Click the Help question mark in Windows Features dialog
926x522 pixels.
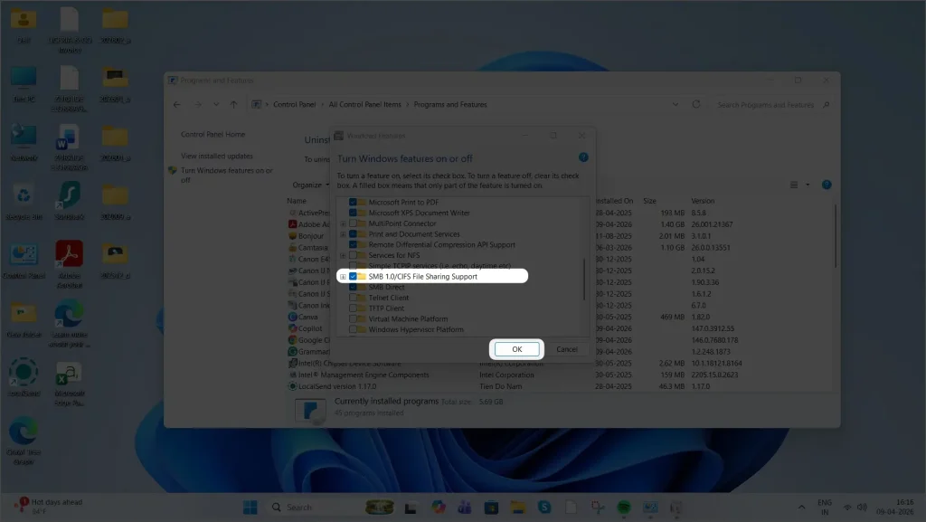click(582, 158)
